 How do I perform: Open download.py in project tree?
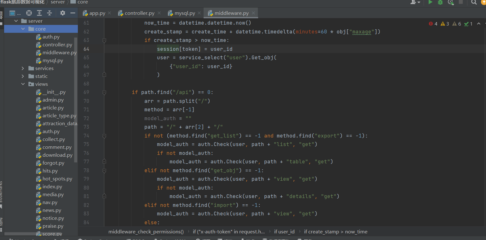54,155
